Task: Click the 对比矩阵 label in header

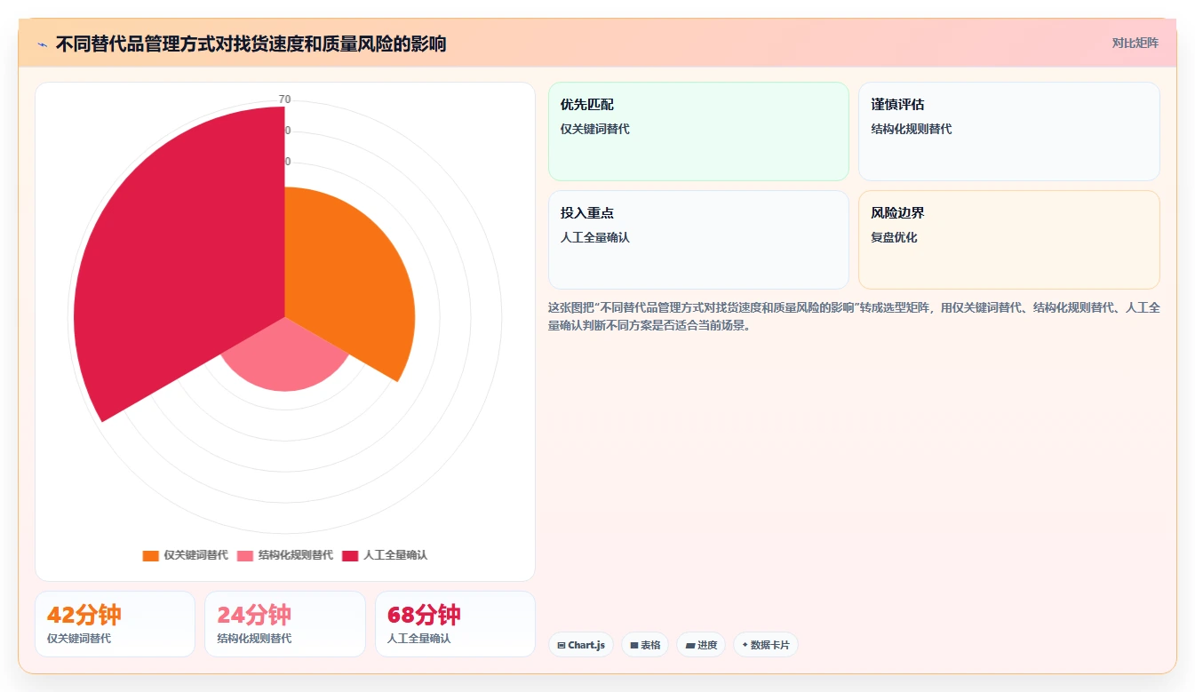Action: coord(1135,43)
